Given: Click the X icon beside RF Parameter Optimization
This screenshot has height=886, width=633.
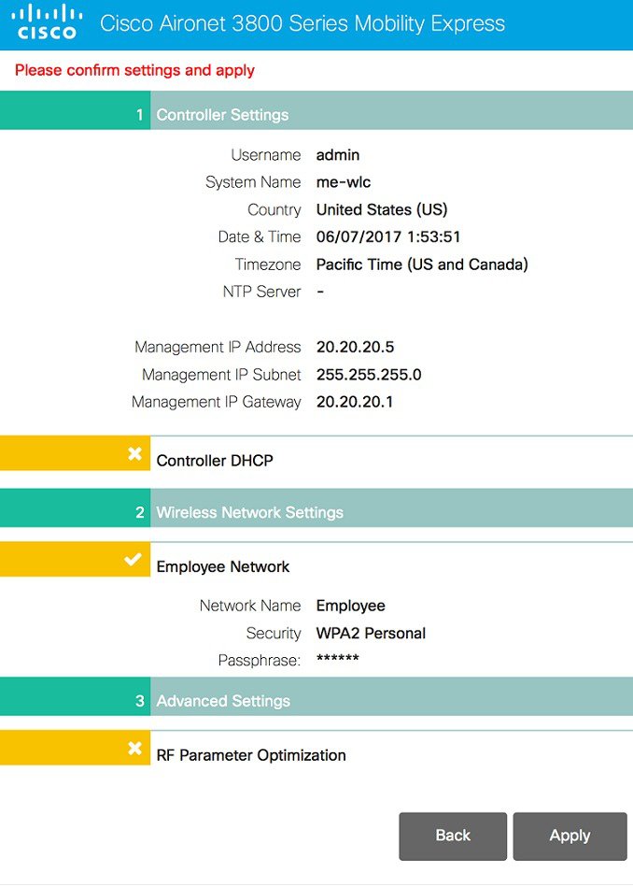Looking at the screenshot, I should coord(134,748).
